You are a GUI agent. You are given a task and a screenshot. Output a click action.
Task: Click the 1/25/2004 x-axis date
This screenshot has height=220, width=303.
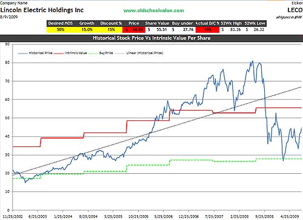pyautogui.click(x=63, y=216)
